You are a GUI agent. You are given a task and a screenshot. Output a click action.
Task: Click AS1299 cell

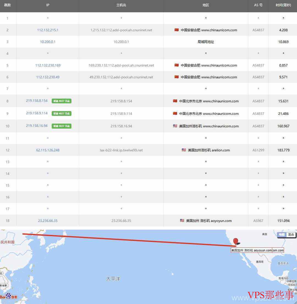tap(258, 150)
